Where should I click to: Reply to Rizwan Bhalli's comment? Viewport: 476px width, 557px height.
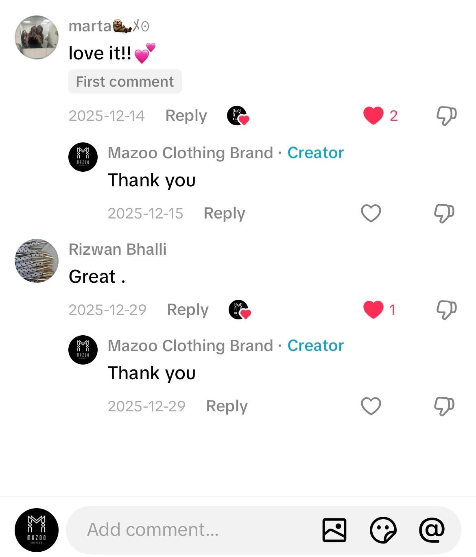(188, 310)
